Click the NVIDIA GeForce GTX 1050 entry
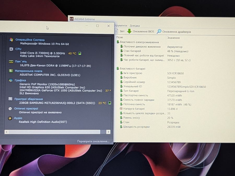This screenshot has width=235, height=176. click(x=61, y=90)
